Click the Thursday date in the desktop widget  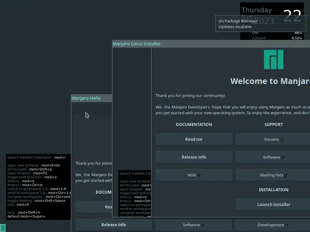[x=257, y=10]
